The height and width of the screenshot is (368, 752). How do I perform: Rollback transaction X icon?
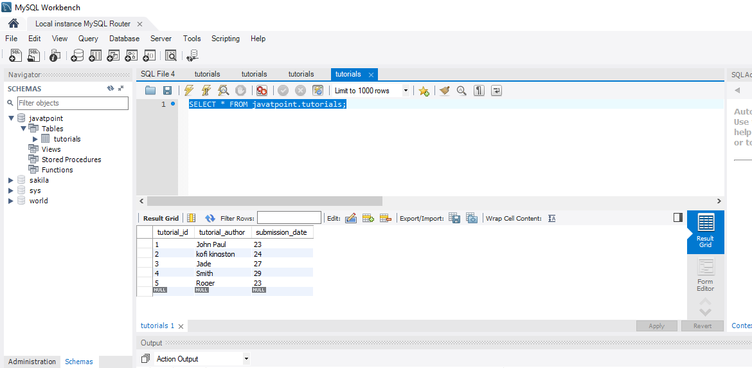(300, 90)
